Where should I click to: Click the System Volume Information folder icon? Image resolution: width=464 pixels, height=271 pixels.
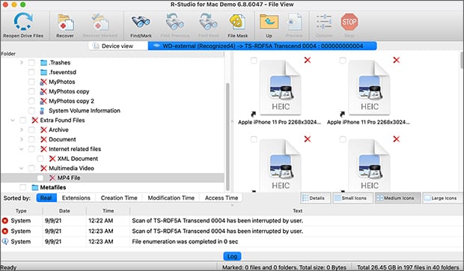pyautogui.click(x=42, y=111)
